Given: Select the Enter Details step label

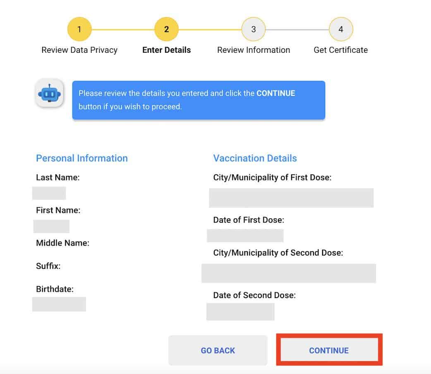Looking at the screenshot, I should point(166,50).
